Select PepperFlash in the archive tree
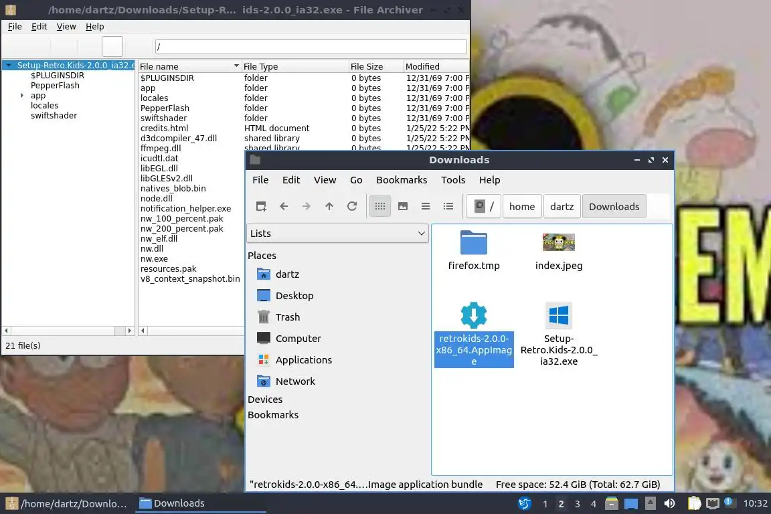771x514 pixels. point(55,85)
